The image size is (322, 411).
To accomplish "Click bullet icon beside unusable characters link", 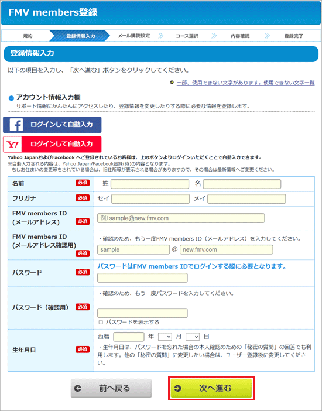I will (x=172, y=83).
